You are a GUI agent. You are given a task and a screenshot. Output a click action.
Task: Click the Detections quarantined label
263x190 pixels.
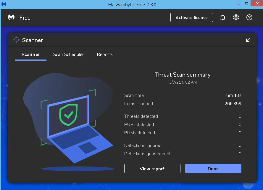(x=147, y=154)
